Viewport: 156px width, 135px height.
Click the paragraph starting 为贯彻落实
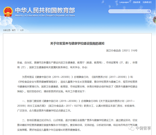(x=77, y=84)
